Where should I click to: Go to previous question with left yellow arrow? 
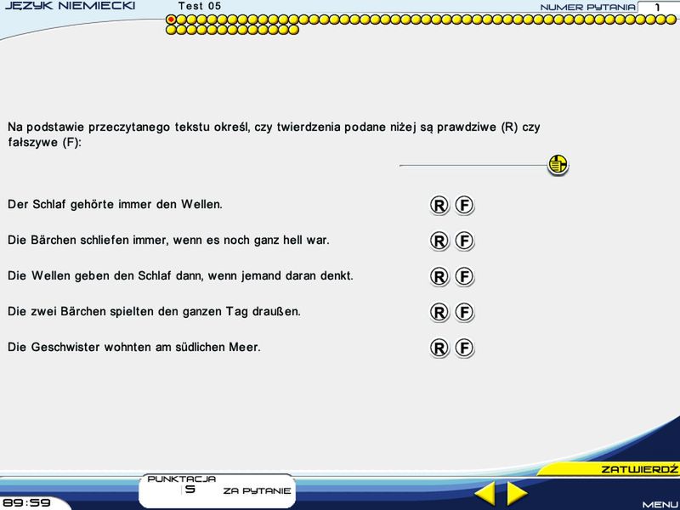pos(484,494)
